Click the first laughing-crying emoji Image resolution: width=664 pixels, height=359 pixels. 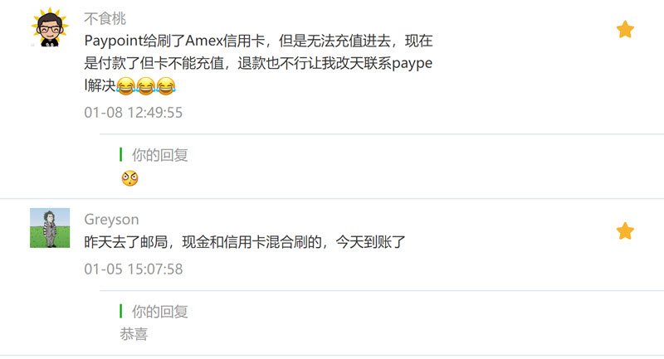pyautogui.click(x=126, y=86)
